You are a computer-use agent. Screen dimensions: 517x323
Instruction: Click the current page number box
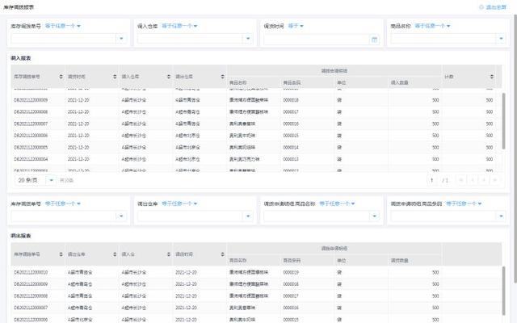[x=432, y=180]
